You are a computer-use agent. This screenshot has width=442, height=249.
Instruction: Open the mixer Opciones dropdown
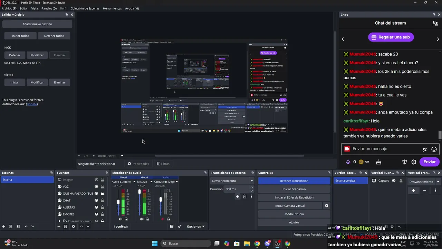pyautogui.click(x=195, y=227)
